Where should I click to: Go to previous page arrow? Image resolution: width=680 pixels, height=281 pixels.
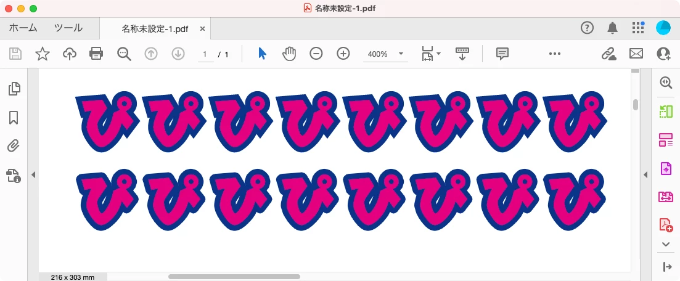point(151,54)
